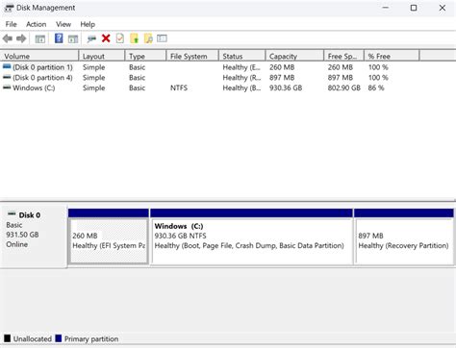
Task: Click the Show/Hide Console Tree toolbar icon
Action: point(40,39)
